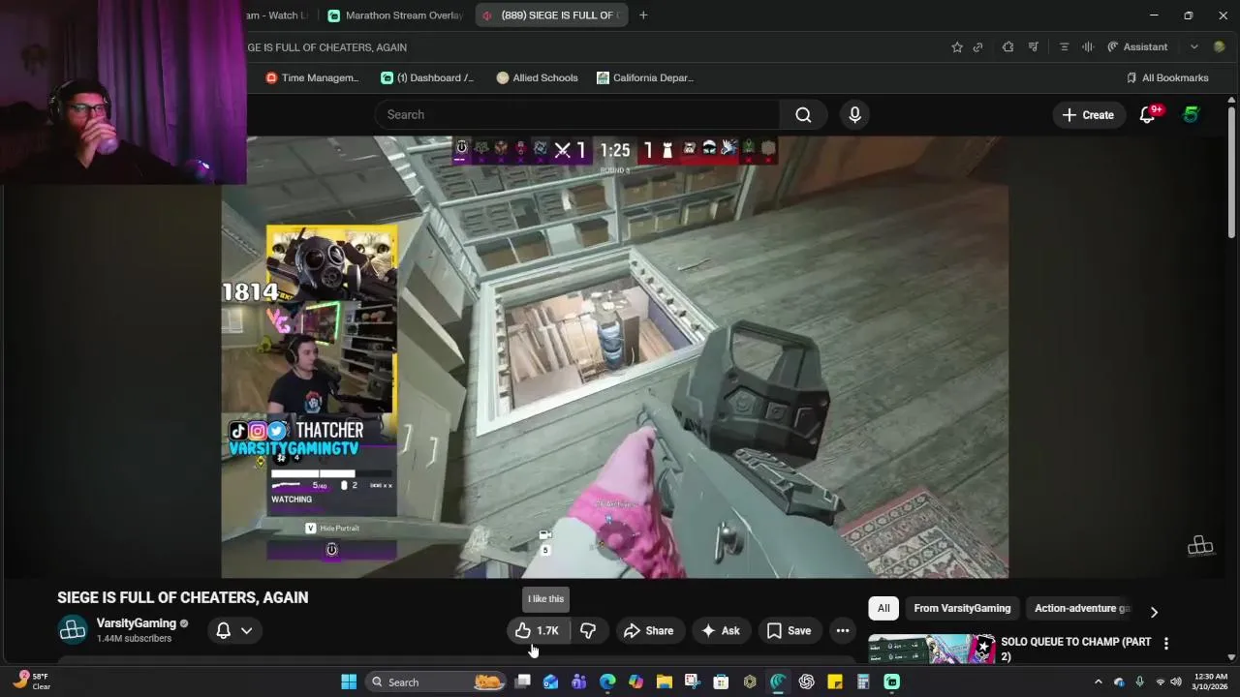
Task: Open File Explorer from taskbar
Action: coord(665,682)
